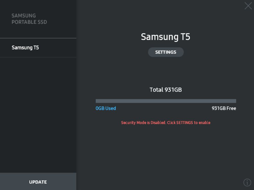This screenshot has height=190, width=254.
Task: Close the Samsung Portable SSD window
Action: coord(248,6)
